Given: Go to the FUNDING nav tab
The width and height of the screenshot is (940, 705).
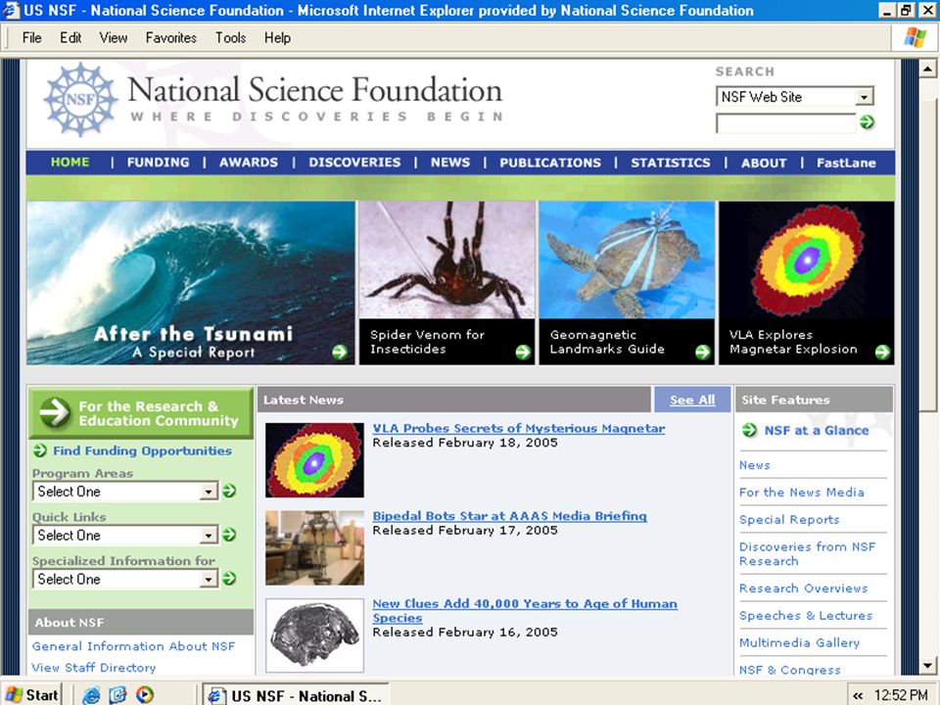Looking at the screenshot, I should pyautogui.click(x=158, y=163).
